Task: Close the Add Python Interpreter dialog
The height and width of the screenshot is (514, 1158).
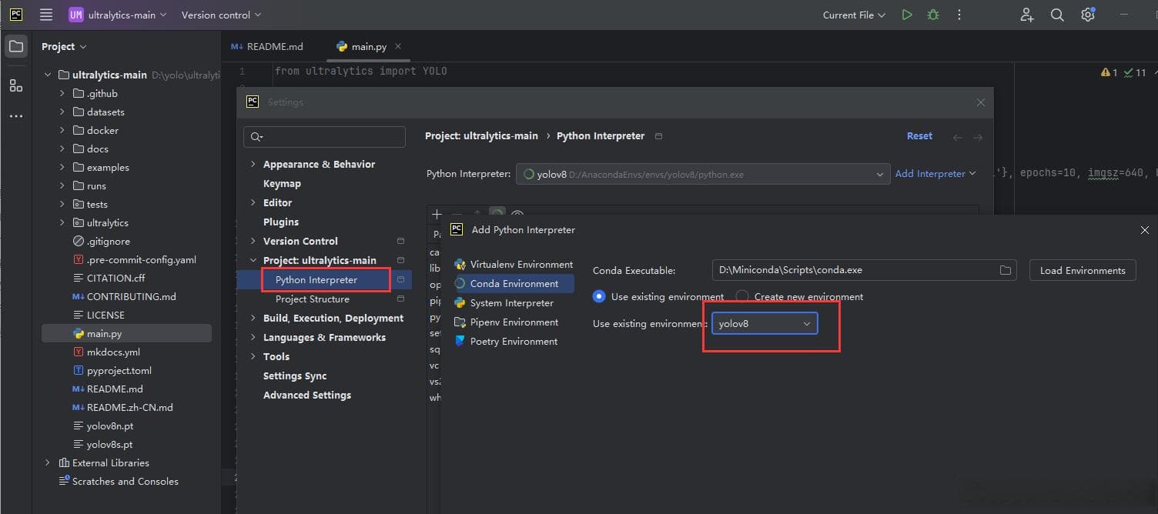Action: 1145,230
